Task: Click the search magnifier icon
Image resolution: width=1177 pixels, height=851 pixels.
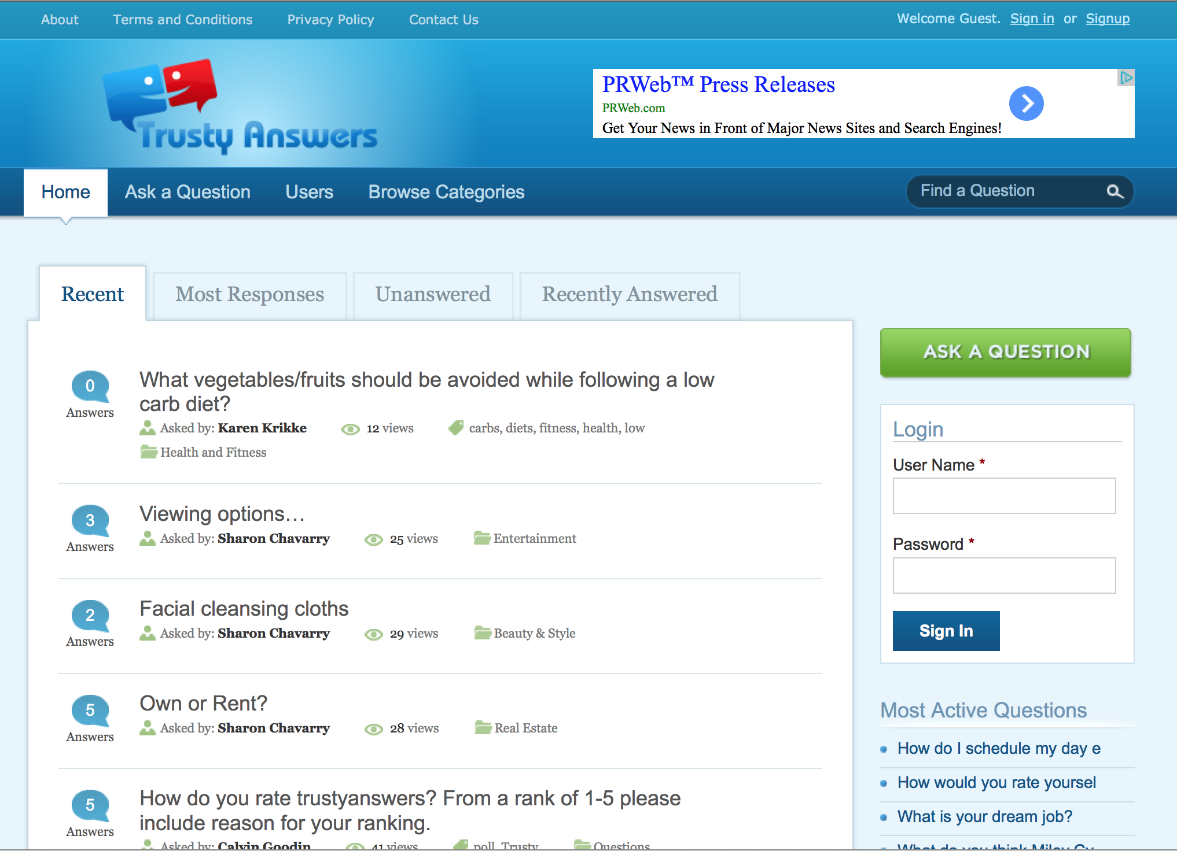Action: (1115, 191)
